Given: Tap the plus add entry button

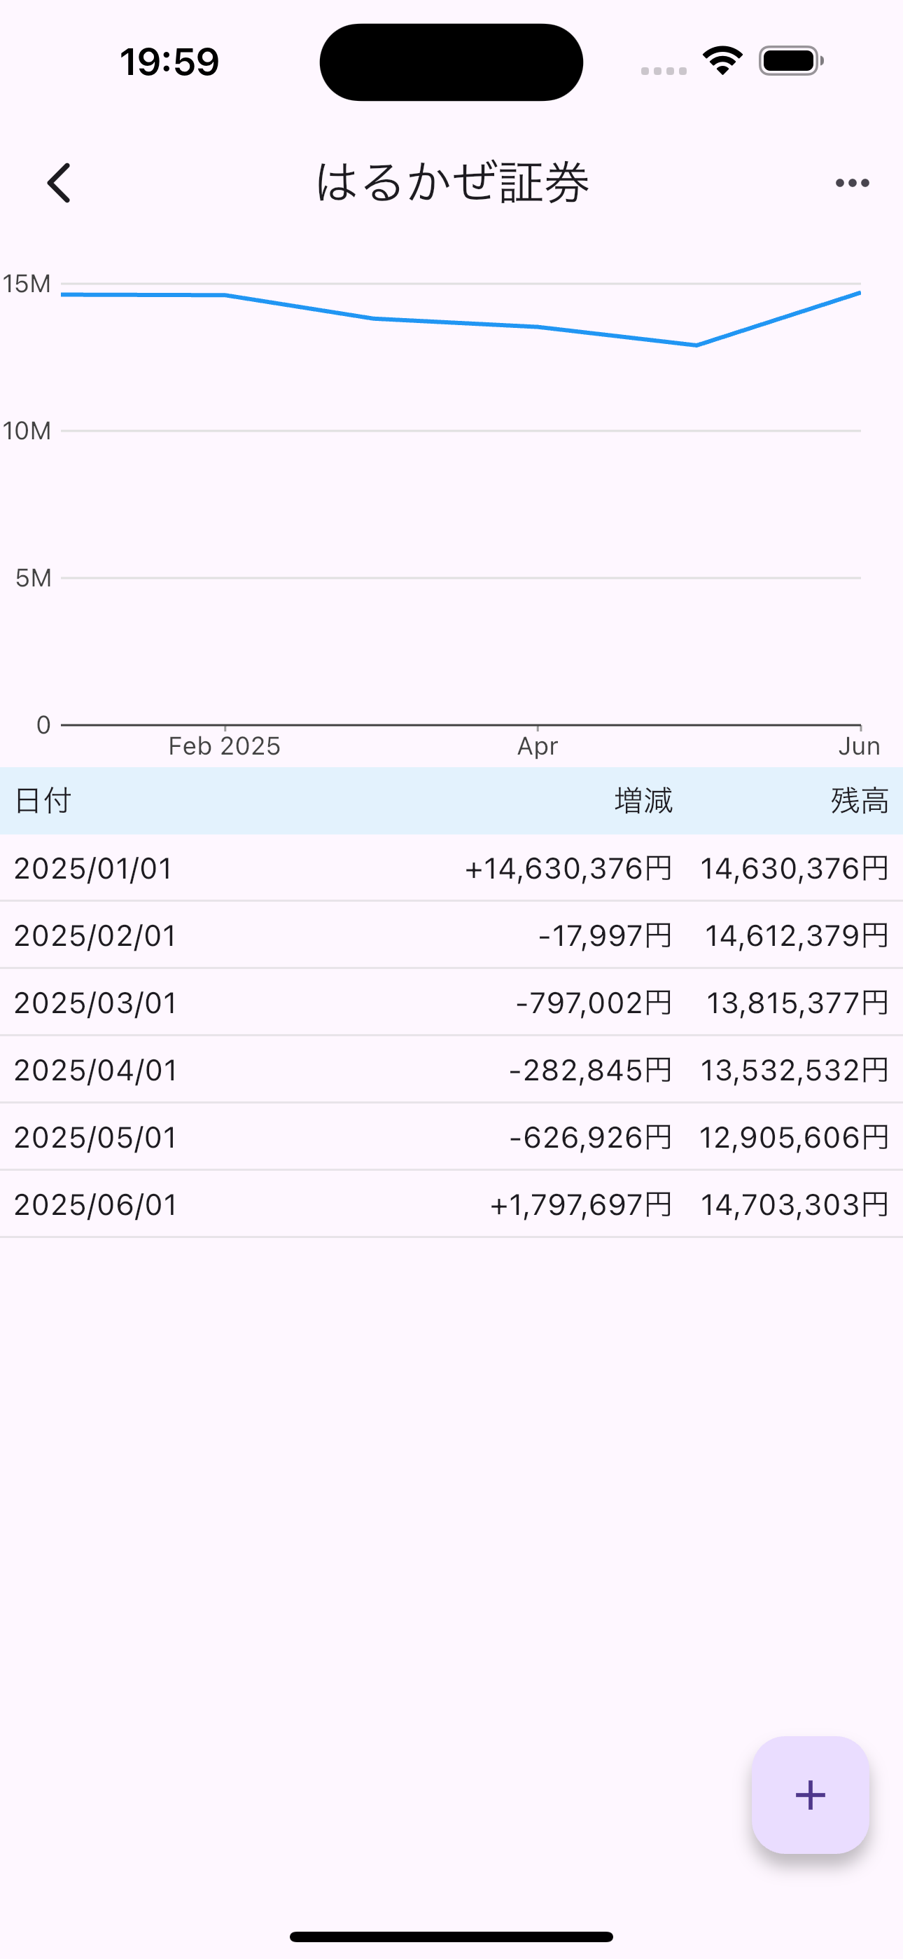Looking at the screenshot, I should (x=811, y=1795).
